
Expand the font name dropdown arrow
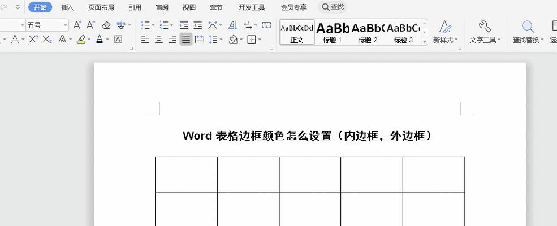(23, 25)
